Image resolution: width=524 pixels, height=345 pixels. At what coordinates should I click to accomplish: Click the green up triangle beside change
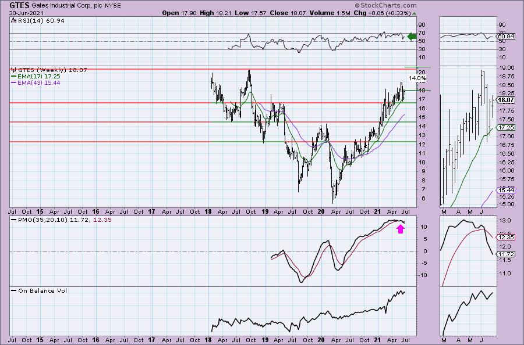(414, 14)
